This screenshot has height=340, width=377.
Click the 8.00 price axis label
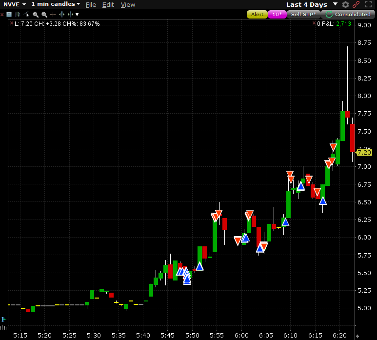(x=364, y=96)
